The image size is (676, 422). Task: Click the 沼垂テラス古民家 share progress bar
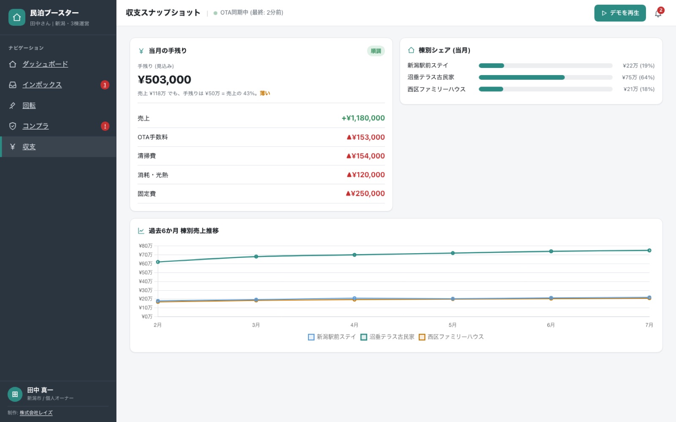click(545, 78)
